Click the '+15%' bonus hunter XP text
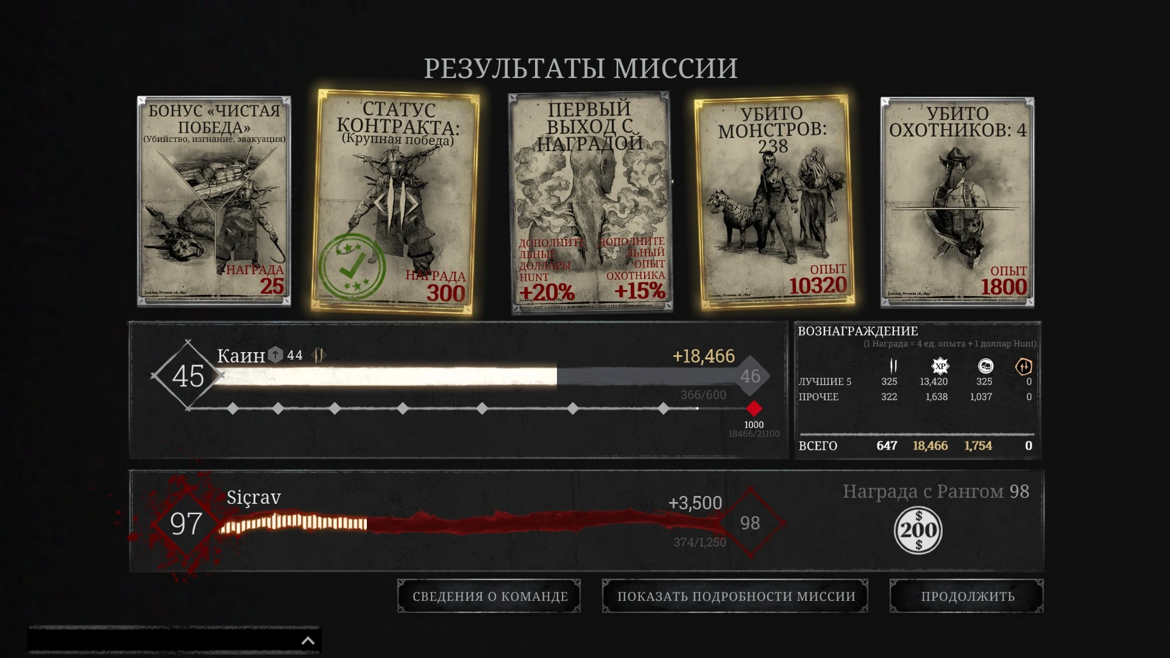Image resolution: width=1170 pixels, height=658 pixels. [x=639, y=291]
